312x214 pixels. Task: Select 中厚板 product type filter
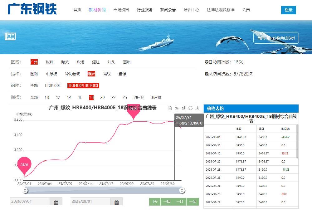click(x=51, y=74)
